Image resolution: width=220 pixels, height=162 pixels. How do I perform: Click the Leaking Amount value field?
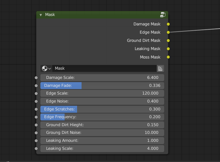[102, 141]
